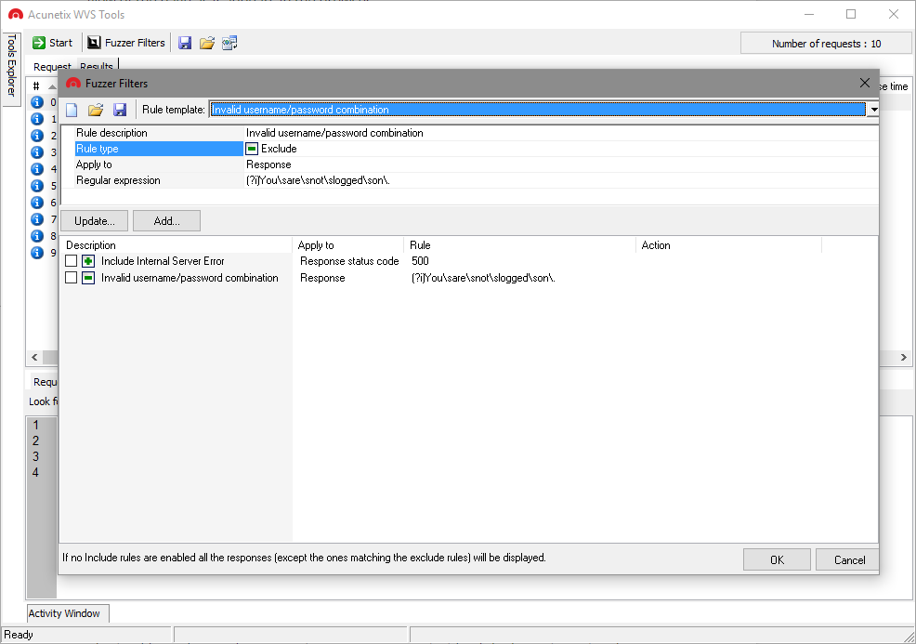The height and width of the screenshot is (644, 916).
Task: Sort rules by Description column header
Action: [176, 245]
